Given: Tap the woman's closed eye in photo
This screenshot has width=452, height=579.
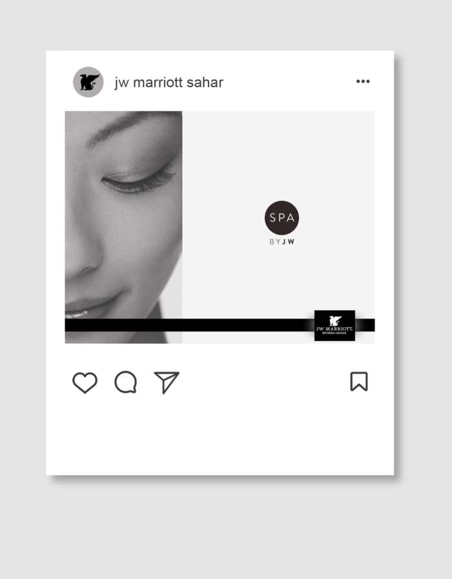Looking at the screenshot, I should coord(138,181).
